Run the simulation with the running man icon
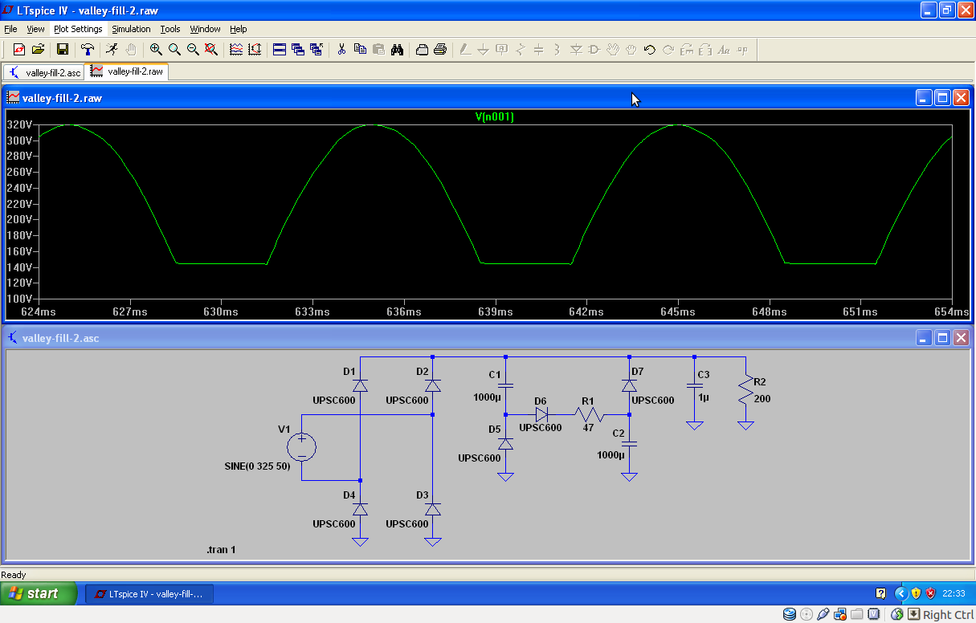This screenshot has height=623, width=976. (112, 50)
